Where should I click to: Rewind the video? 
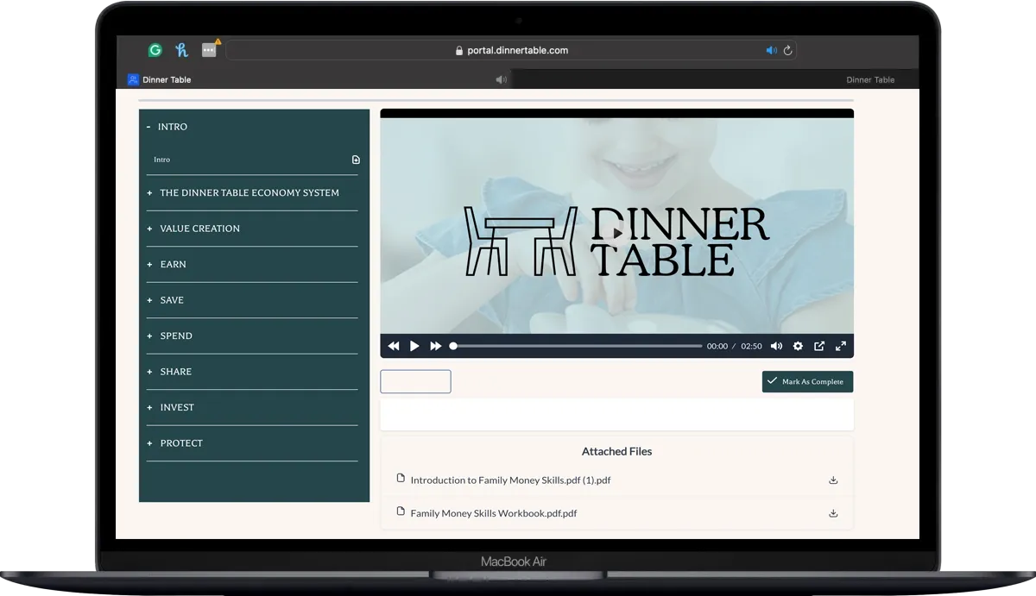coord(394,346)
